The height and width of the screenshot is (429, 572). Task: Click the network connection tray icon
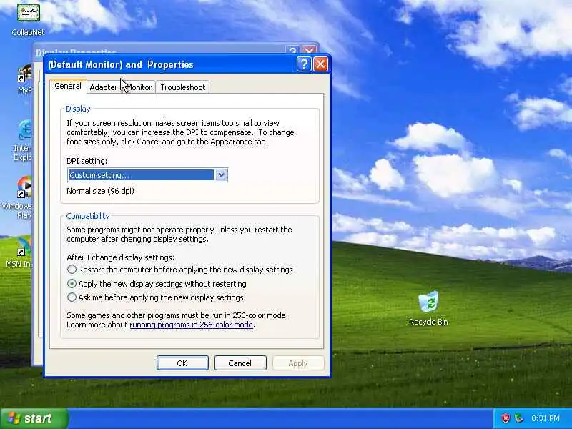[518, 418]
